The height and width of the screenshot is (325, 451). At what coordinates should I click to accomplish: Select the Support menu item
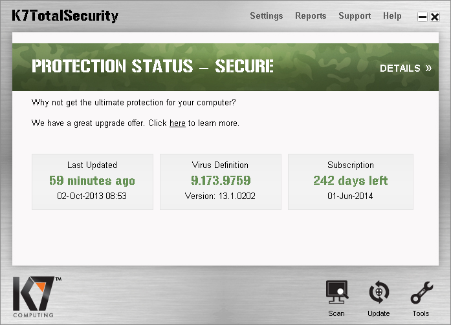pos(355,16)
